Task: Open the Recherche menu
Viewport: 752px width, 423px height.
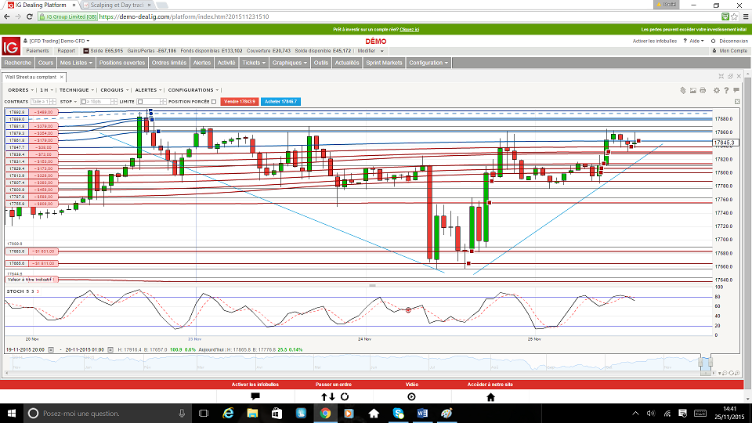Action: pos(18,63)
